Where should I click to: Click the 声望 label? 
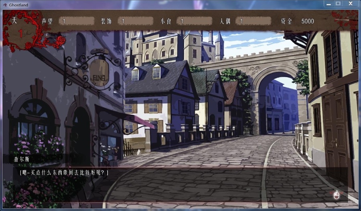tap(47, 21)
